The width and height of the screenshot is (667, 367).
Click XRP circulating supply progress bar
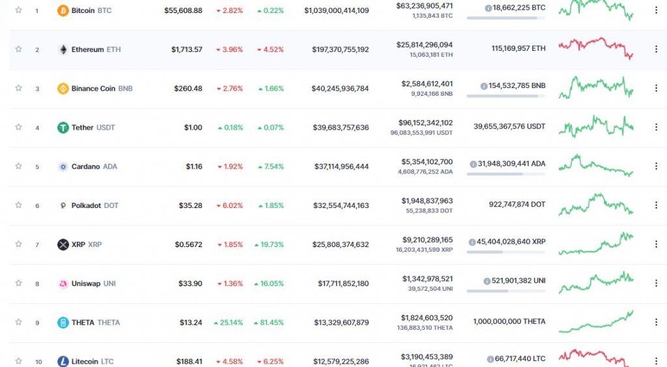pos(505,252)
